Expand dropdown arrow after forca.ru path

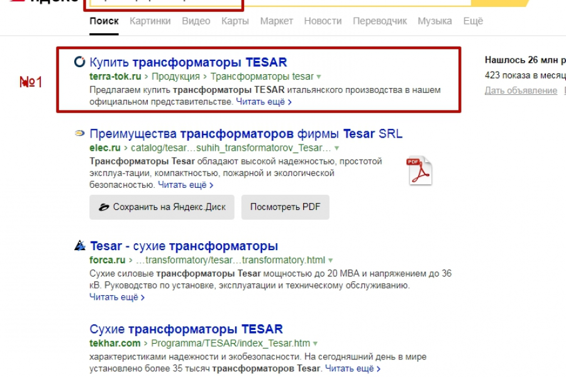(x=331, y=261)
